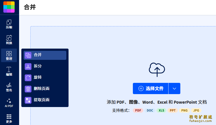216x125 pixels.
Task: Expand the file source dropdown arrow
Action: 174,88
